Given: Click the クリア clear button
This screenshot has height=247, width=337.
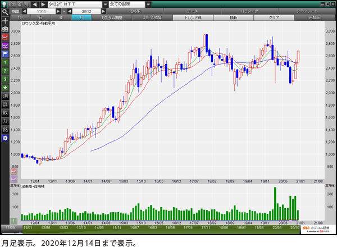Looking at the screenshot, I should point(274,18).
